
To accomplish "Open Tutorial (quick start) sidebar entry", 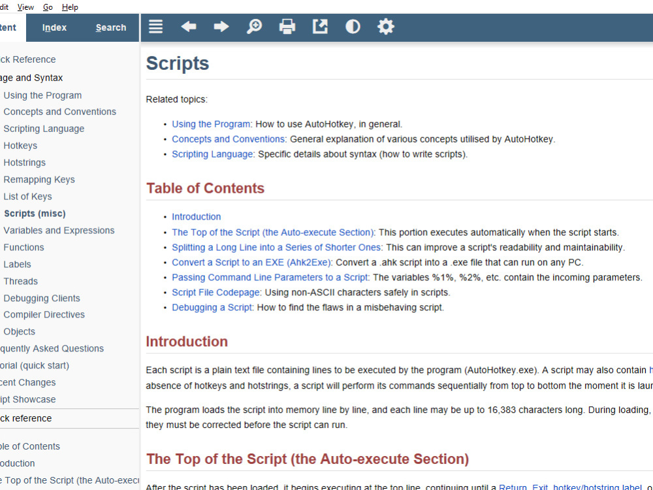I will [x=35, y=365].
